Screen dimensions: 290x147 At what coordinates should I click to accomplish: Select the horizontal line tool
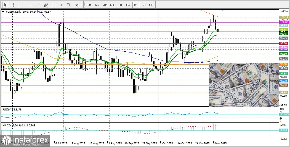[30, 5]
